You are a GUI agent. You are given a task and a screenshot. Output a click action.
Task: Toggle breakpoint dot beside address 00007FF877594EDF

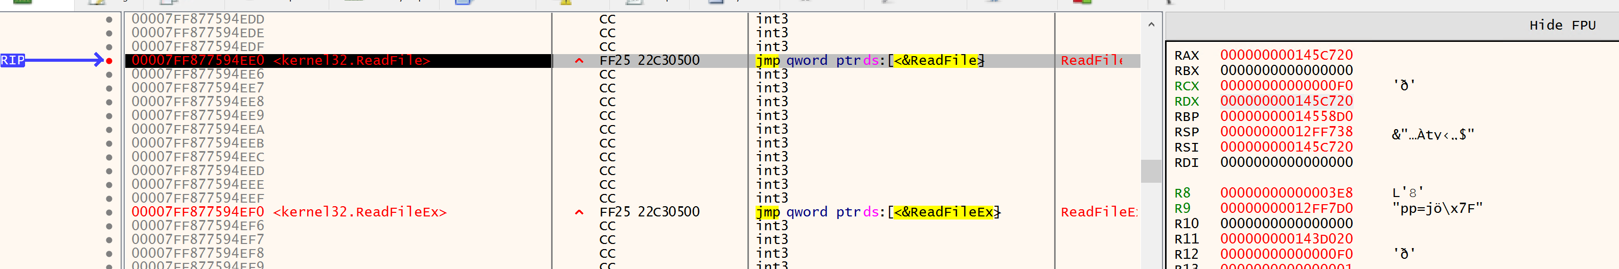(109, 47)
